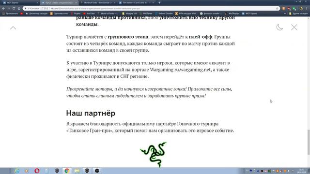
Task: Open the Одноклассники bookmark
Action: tap(59, 14)
